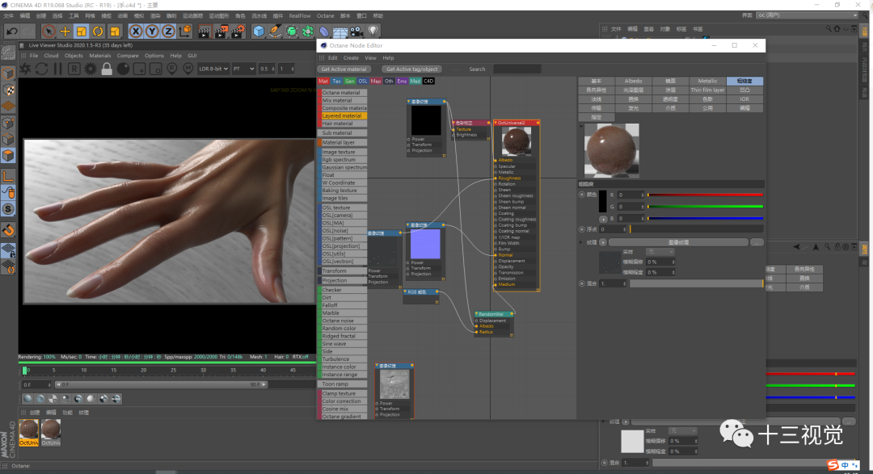Screen dimensions: 873x474
Task: Click the Roughness pin on OctUniversal2
Action: click(x=496, y=178)
